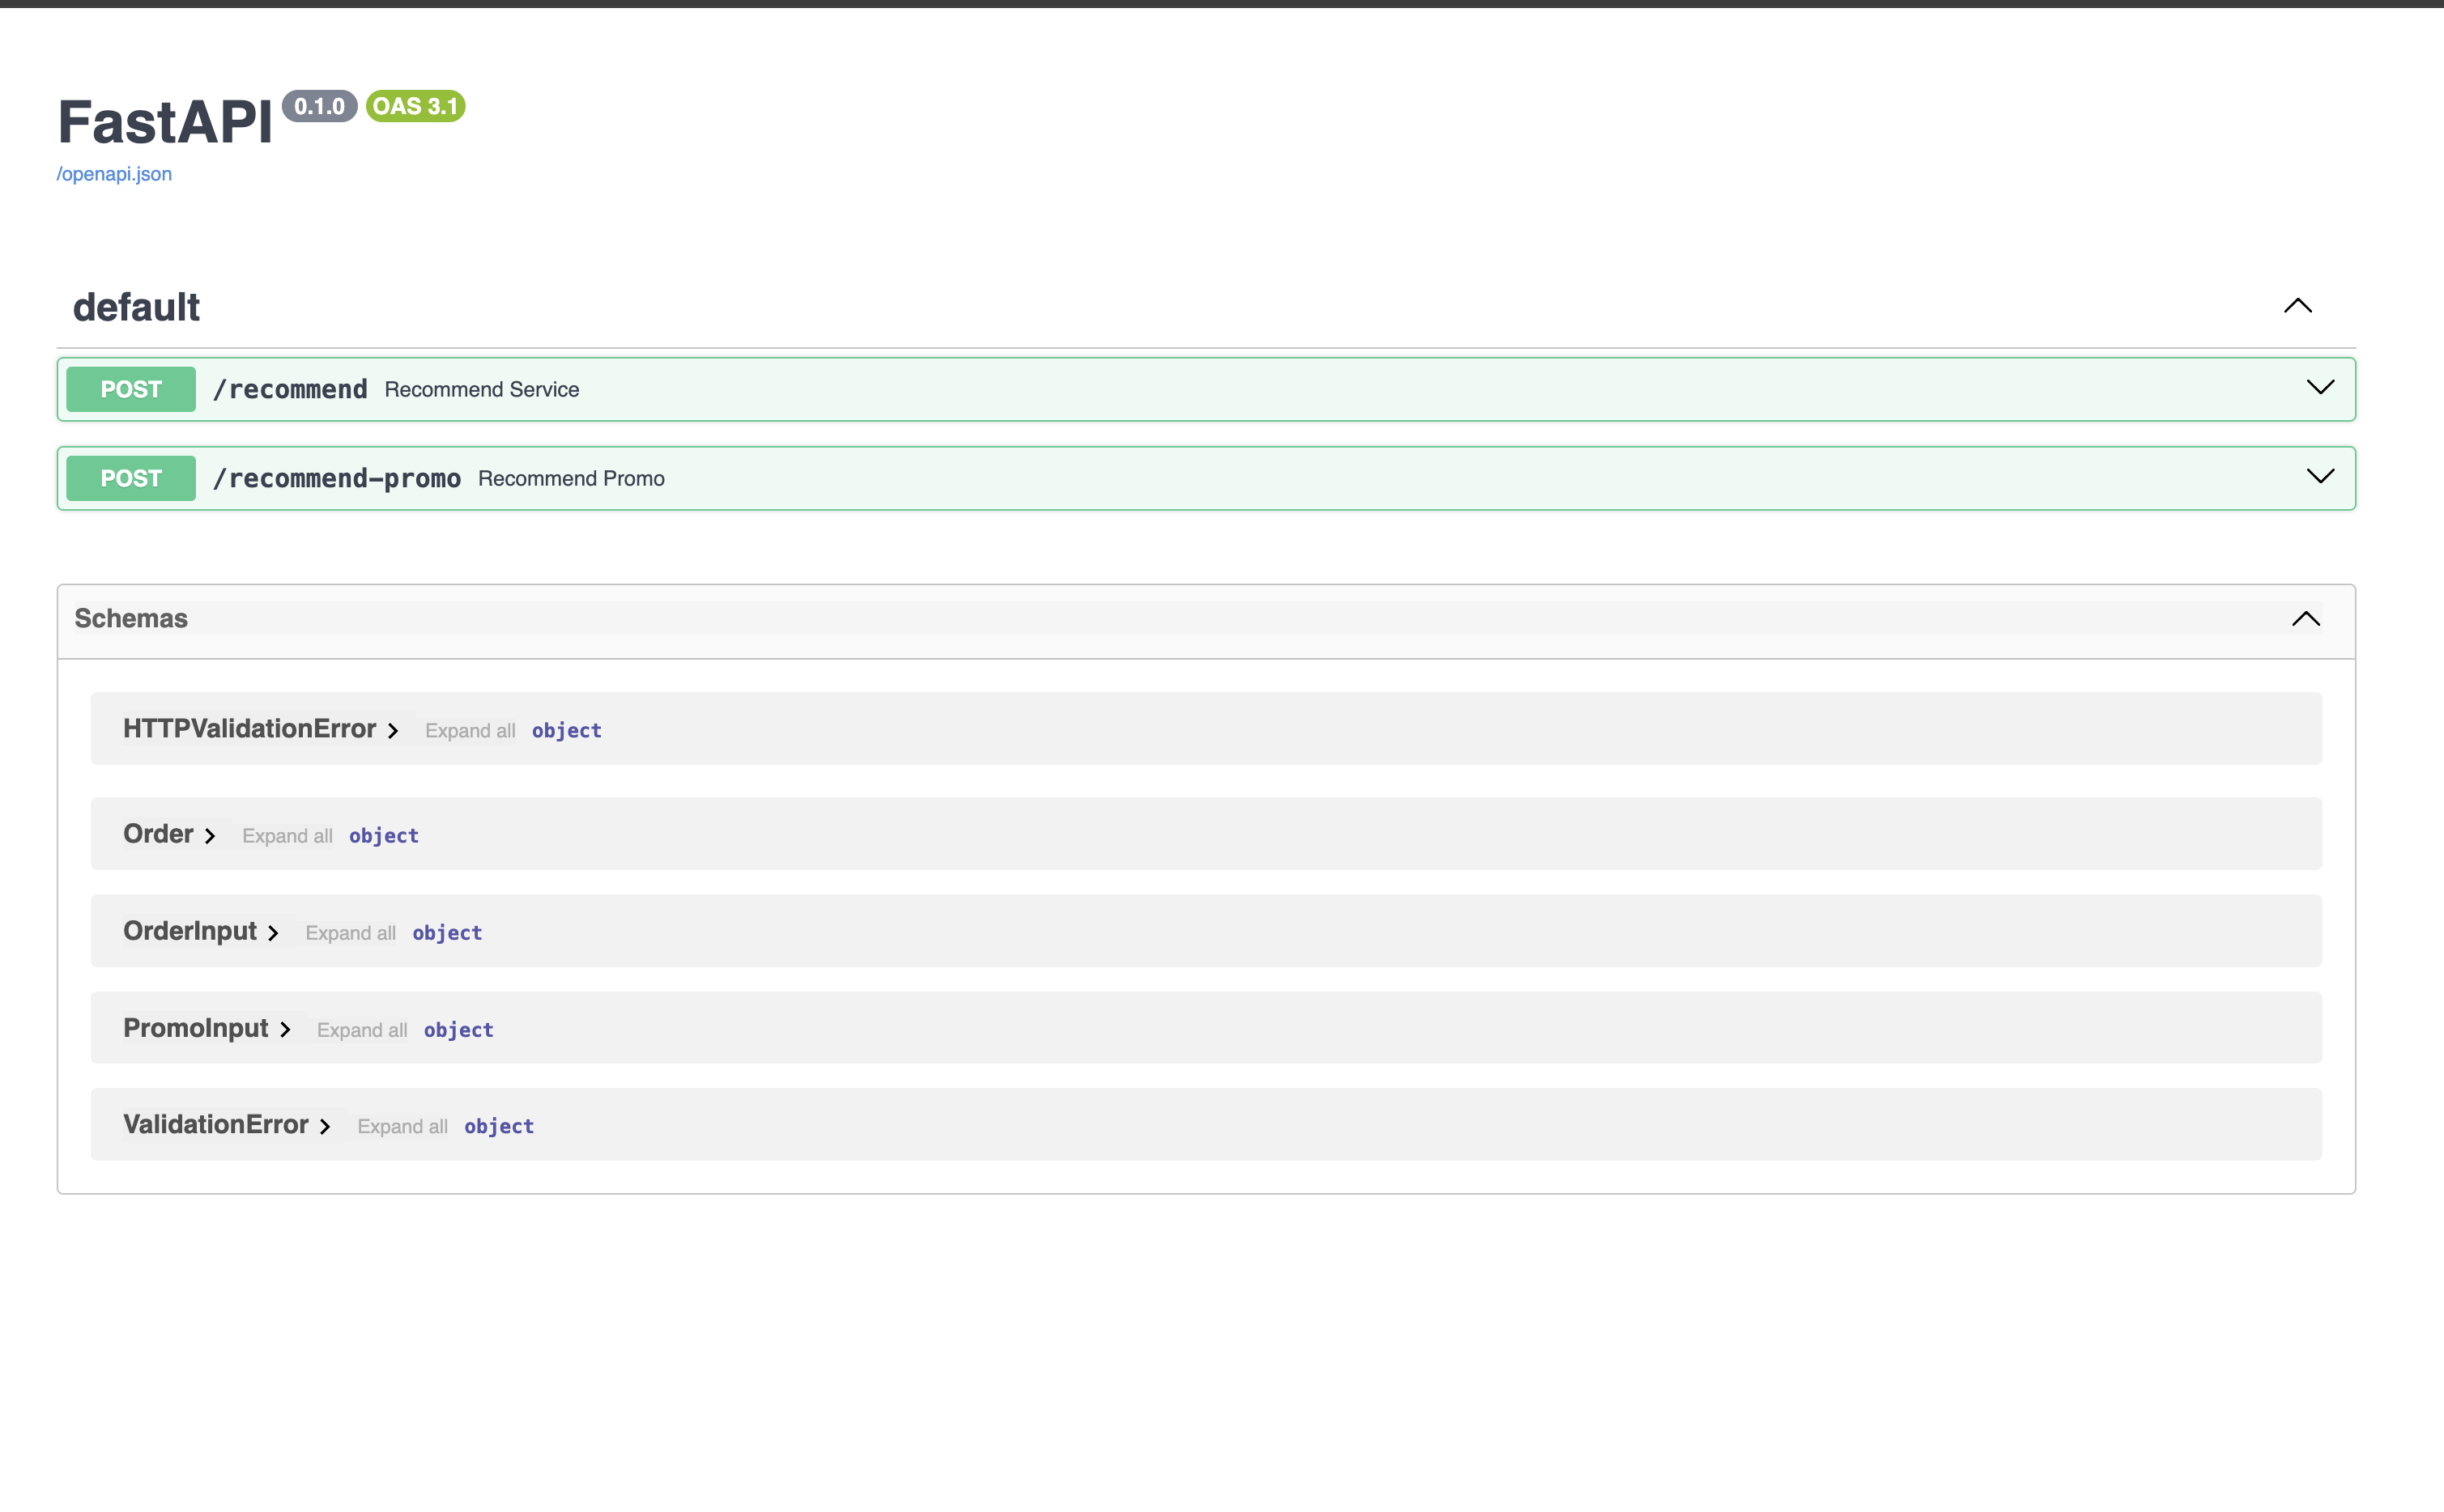This screenshot has width=2444, height=1512.
Task: Expand the ValidationError schema arrow
Action: pos(325,1127)
